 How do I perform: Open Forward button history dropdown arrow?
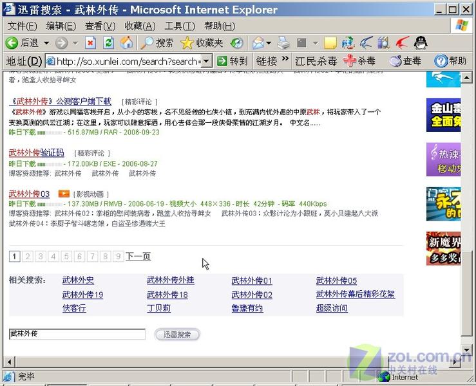tap(75, 43)
